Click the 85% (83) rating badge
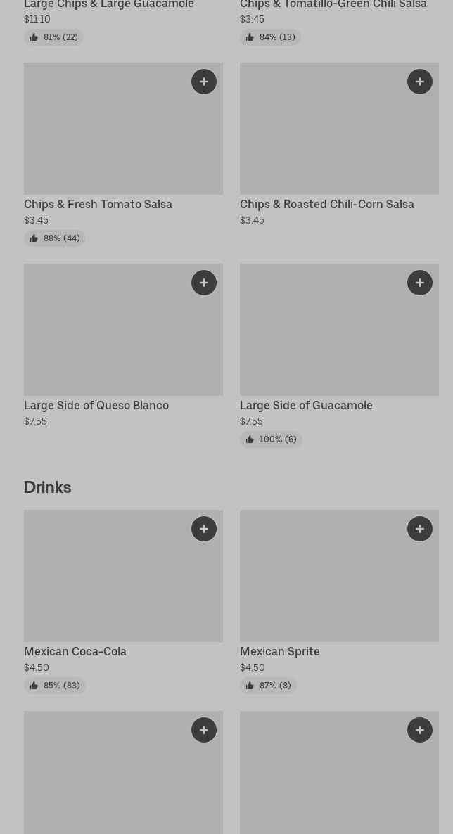453x834 pixels. 55,686
